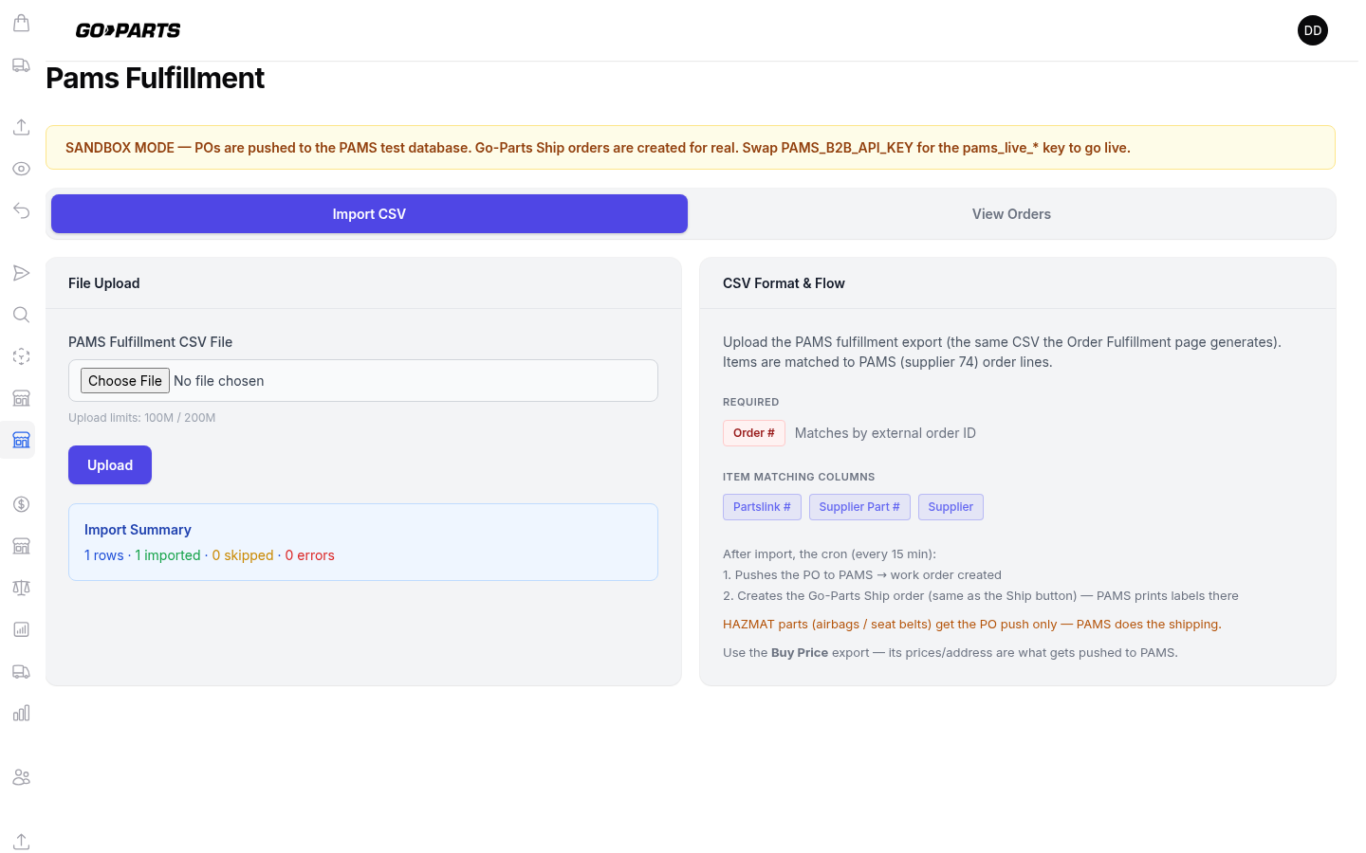The width and height of the screenshot is (1366, 853).
Task: Open the bar chart analytics icon
Action: [x=21, y=714]
